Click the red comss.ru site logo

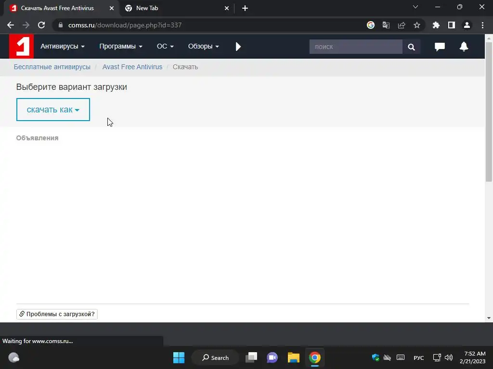pos(21,47)
